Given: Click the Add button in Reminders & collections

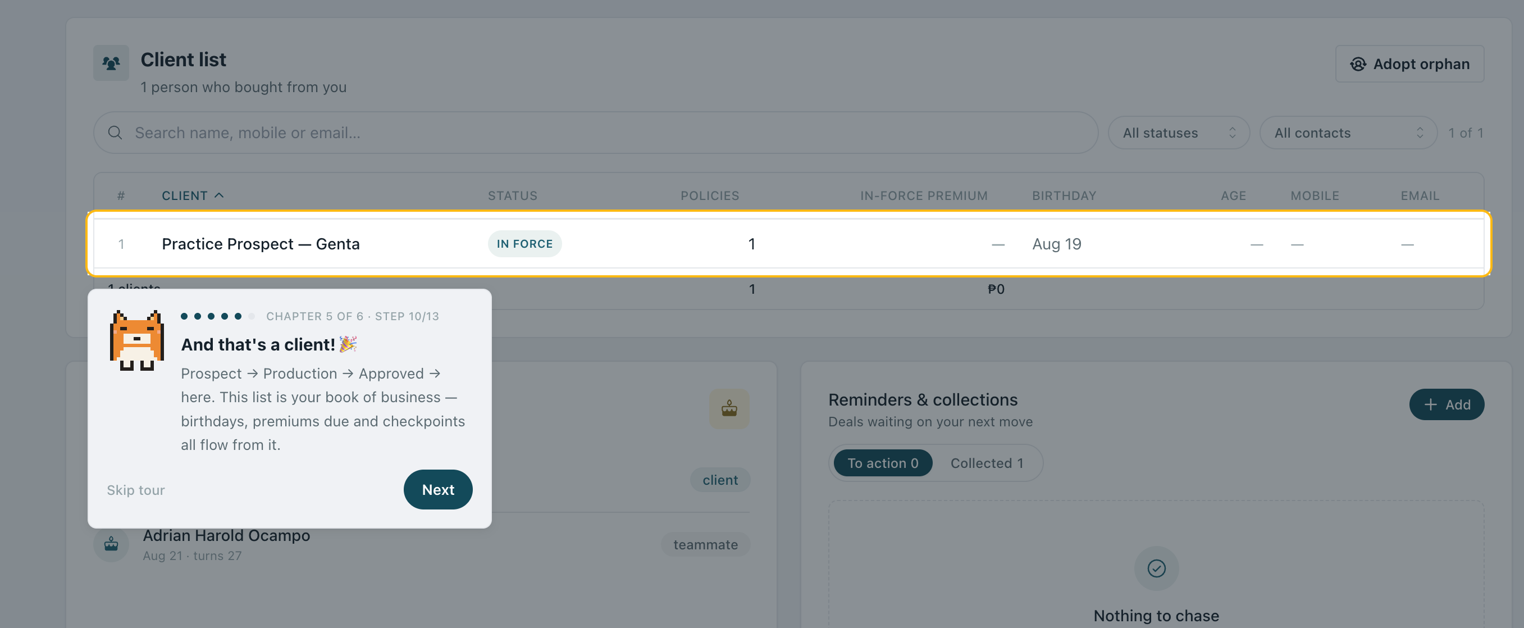Looking at the screenshot, I should 1446,404.
